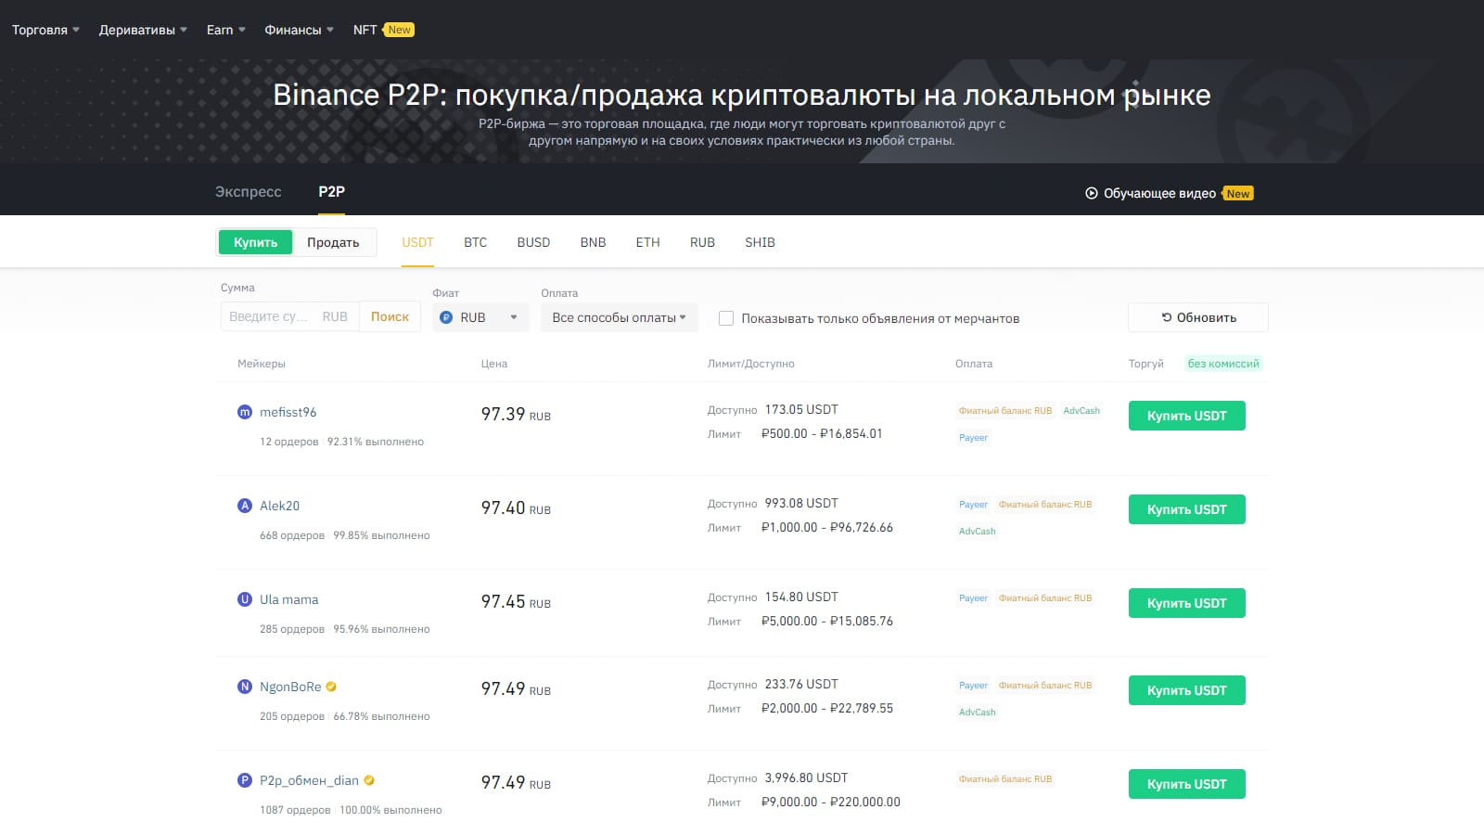Screen dimensions: 1484x835
Task: Expand the Earn menu
Action: tap(225, 30)
